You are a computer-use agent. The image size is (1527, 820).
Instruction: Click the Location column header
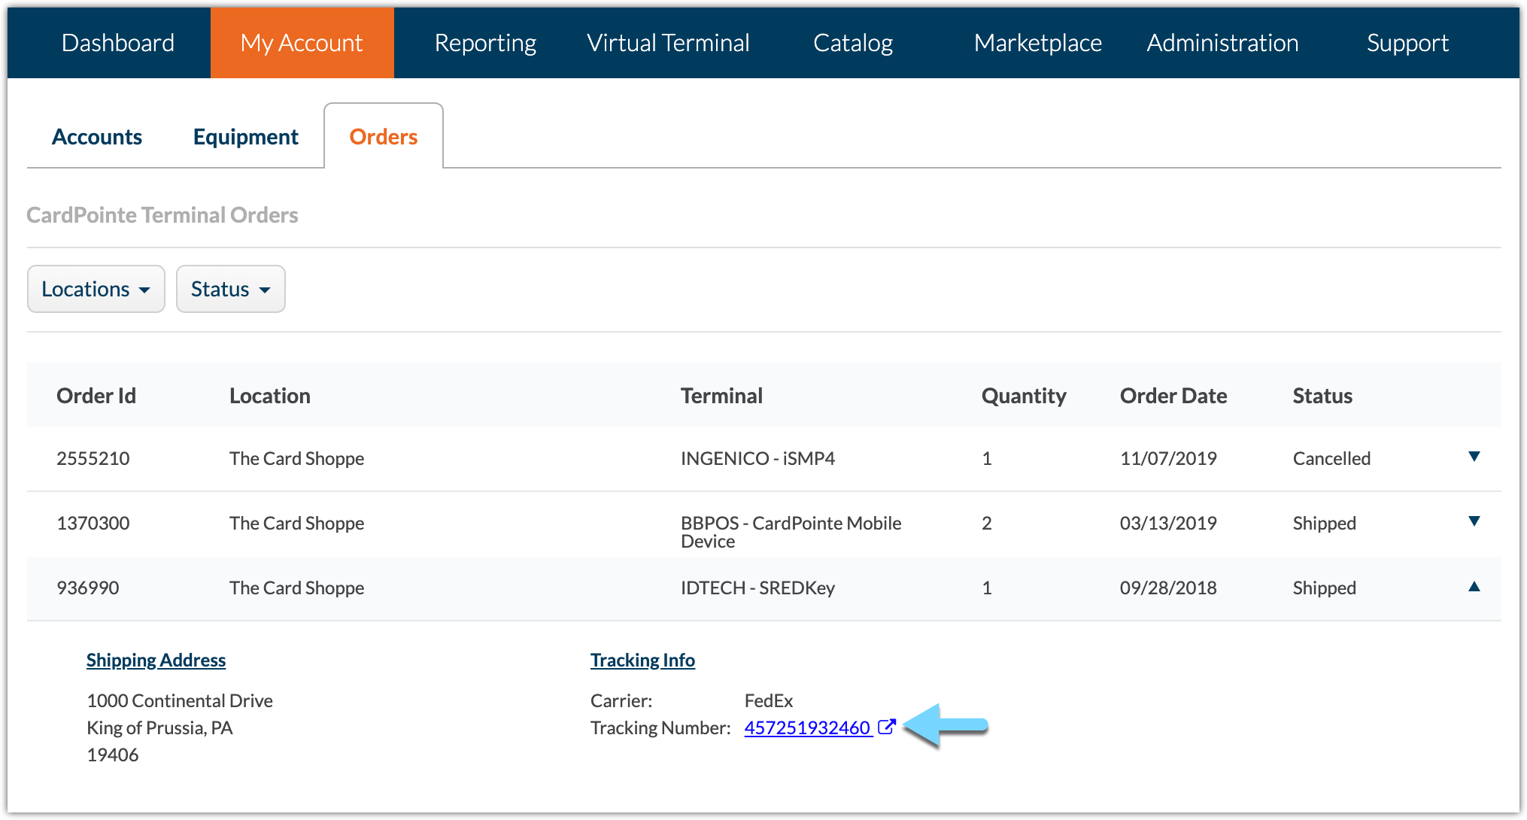pos(270,396)
